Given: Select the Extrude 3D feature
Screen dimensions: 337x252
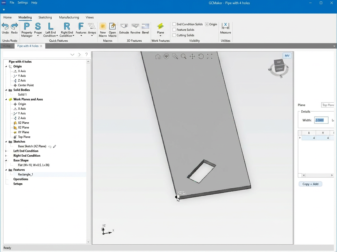Looking at the screenshot, I should (x=124, y=26).
